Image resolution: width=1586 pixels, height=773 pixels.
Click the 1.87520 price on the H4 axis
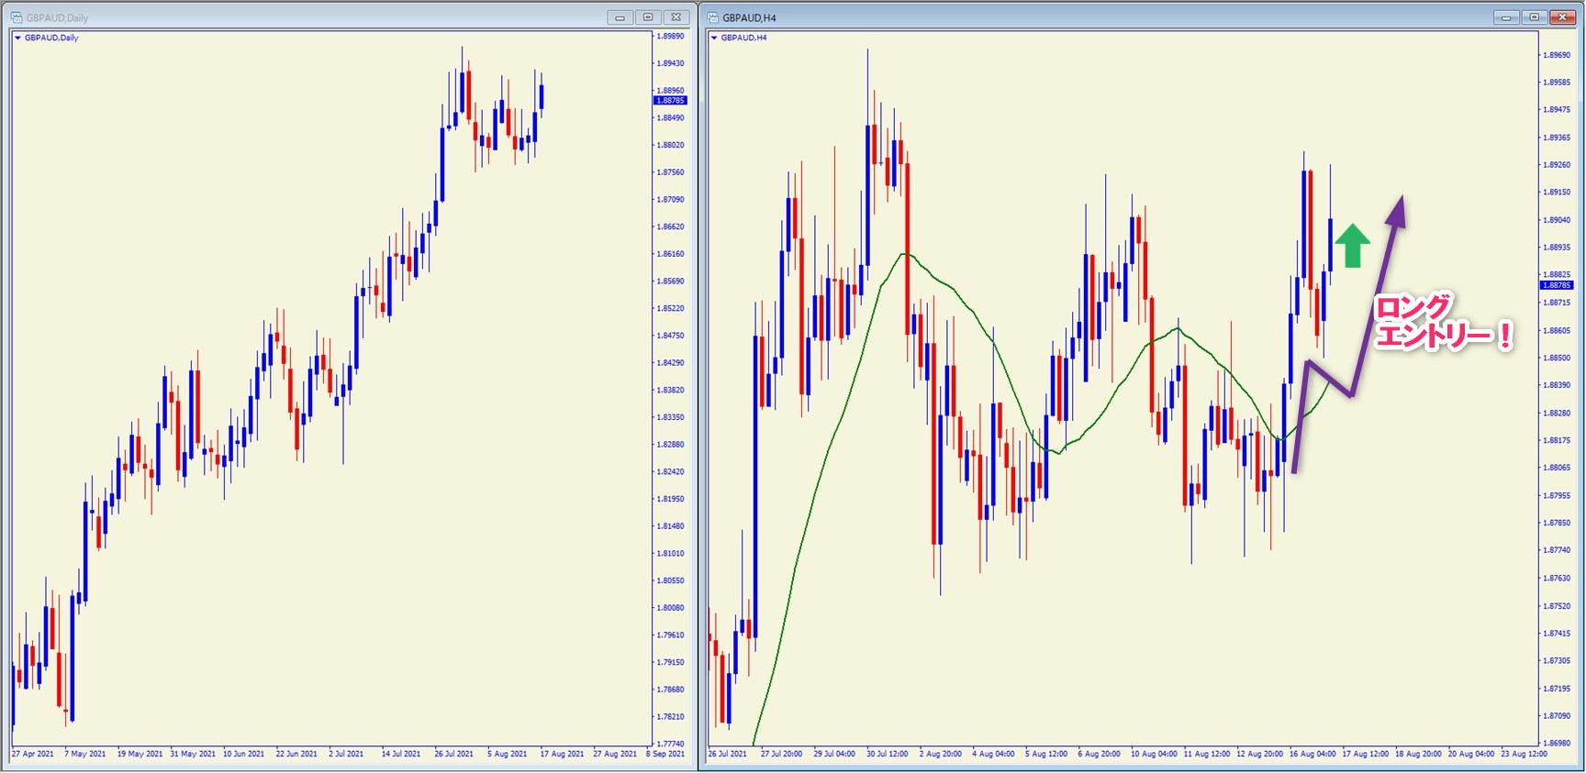[x=1558, y=606]
